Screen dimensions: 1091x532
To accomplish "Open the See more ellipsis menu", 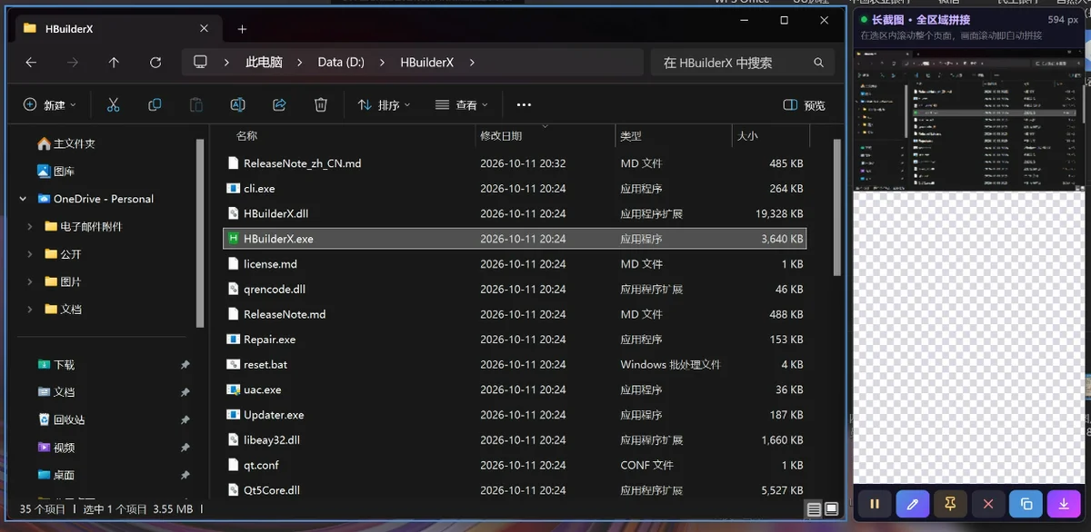I will (524, 105).
